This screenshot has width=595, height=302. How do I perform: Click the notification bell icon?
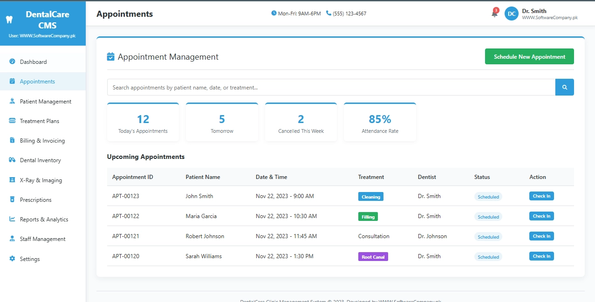pyautogui.click(x=494, y=14)
